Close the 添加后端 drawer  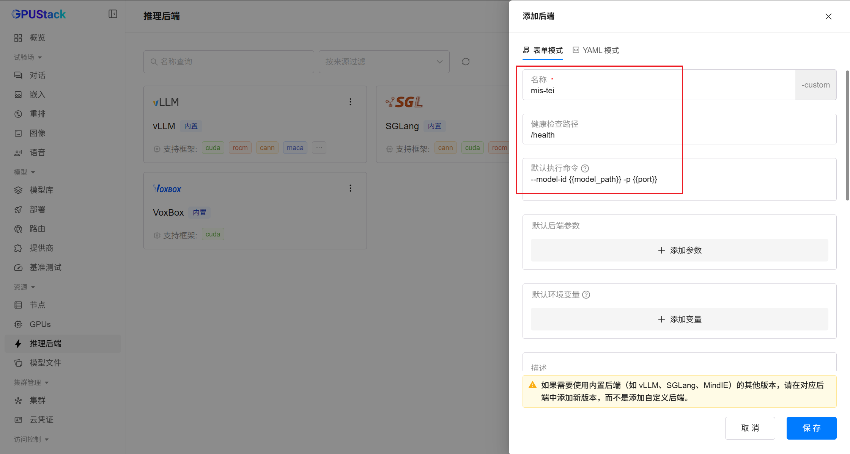(828, 16)
